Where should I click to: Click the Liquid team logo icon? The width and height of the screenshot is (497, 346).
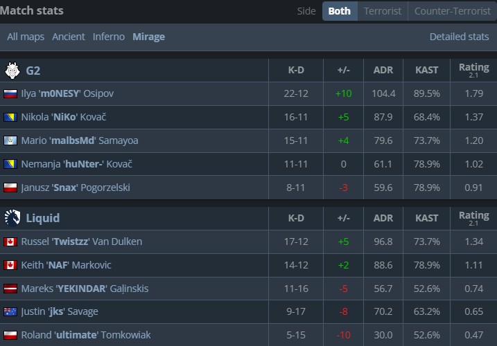[12, 218]
